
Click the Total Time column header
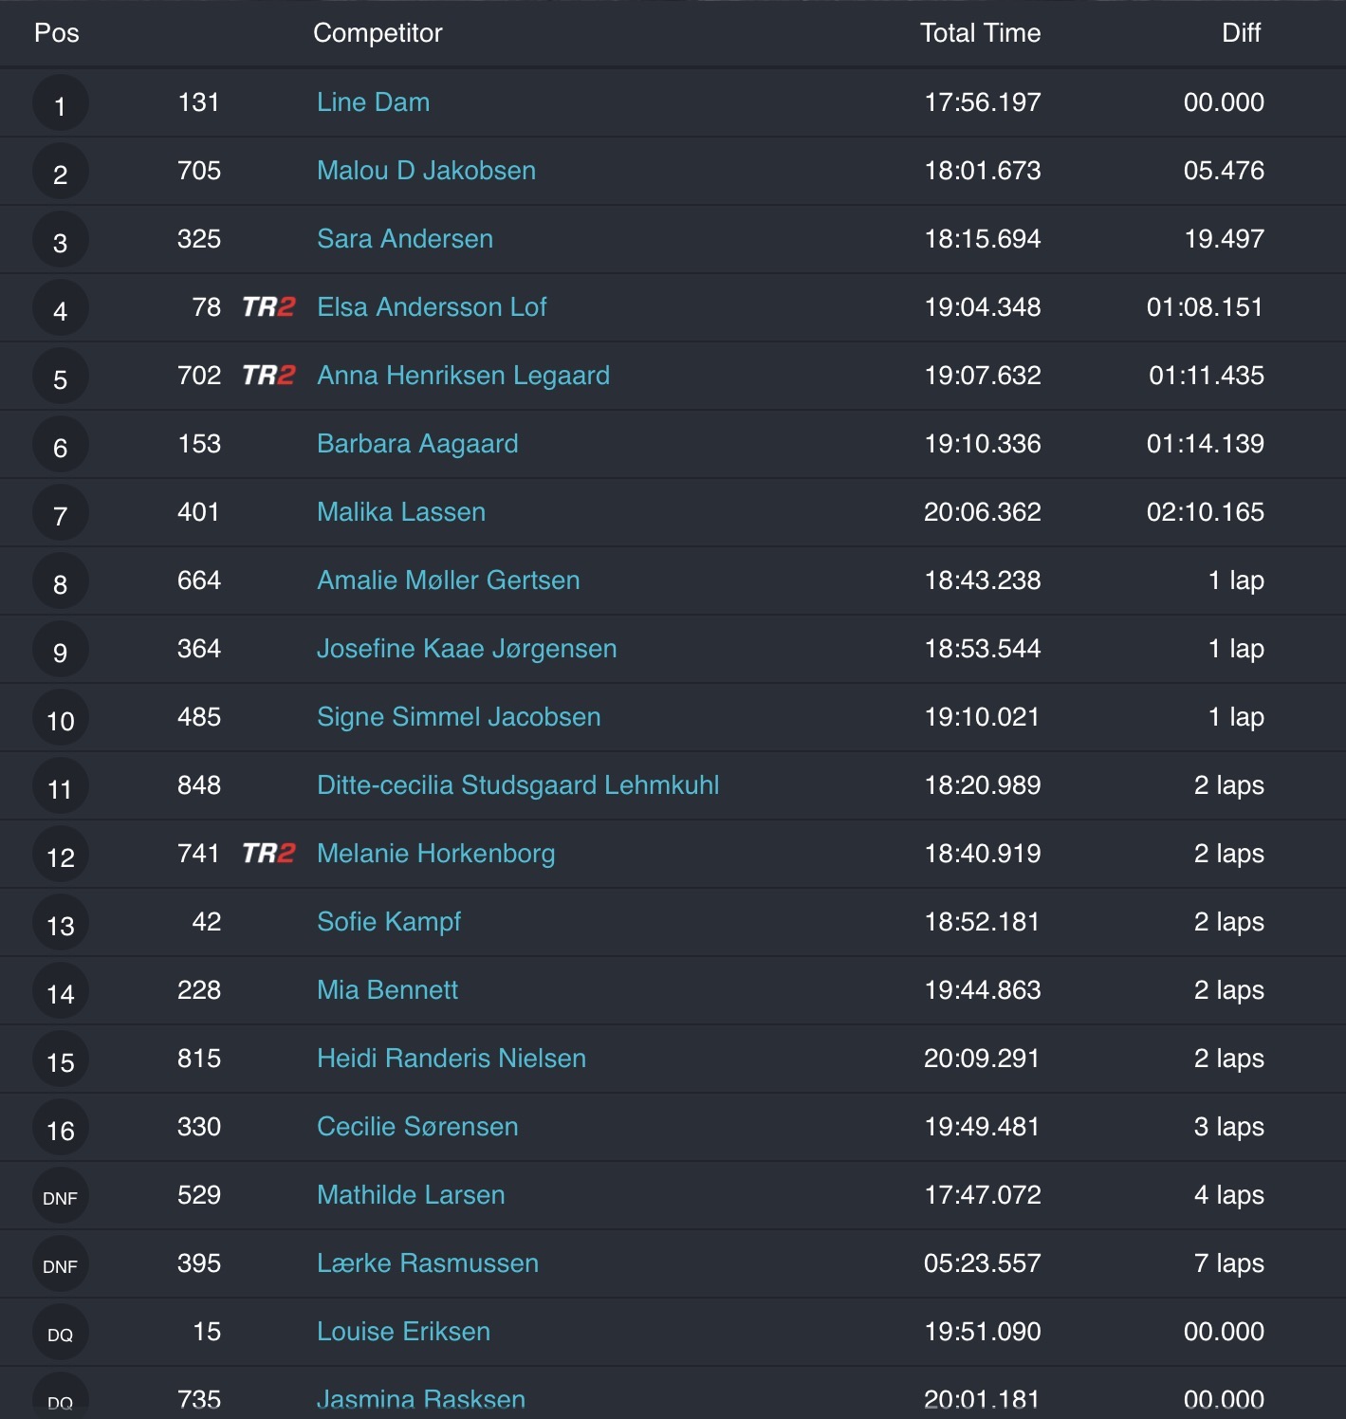(980, 33)
